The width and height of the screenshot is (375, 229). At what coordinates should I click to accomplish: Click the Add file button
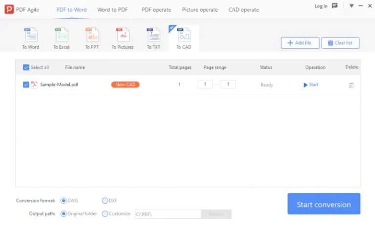pyautogui.click(x=300, y=43)
